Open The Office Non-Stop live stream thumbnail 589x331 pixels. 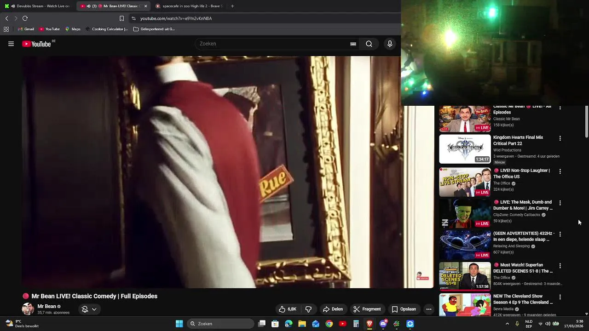(465, 182)
